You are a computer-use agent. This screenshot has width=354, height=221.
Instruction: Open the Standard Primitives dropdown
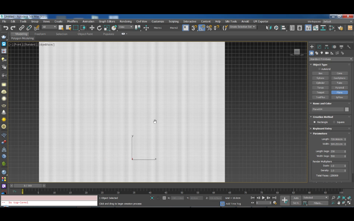pyautogui.click(x=331, y=59)
